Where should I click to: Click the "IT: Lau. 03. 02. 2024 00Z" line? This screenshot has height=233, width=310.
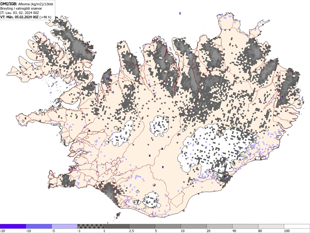coord(20,13)
